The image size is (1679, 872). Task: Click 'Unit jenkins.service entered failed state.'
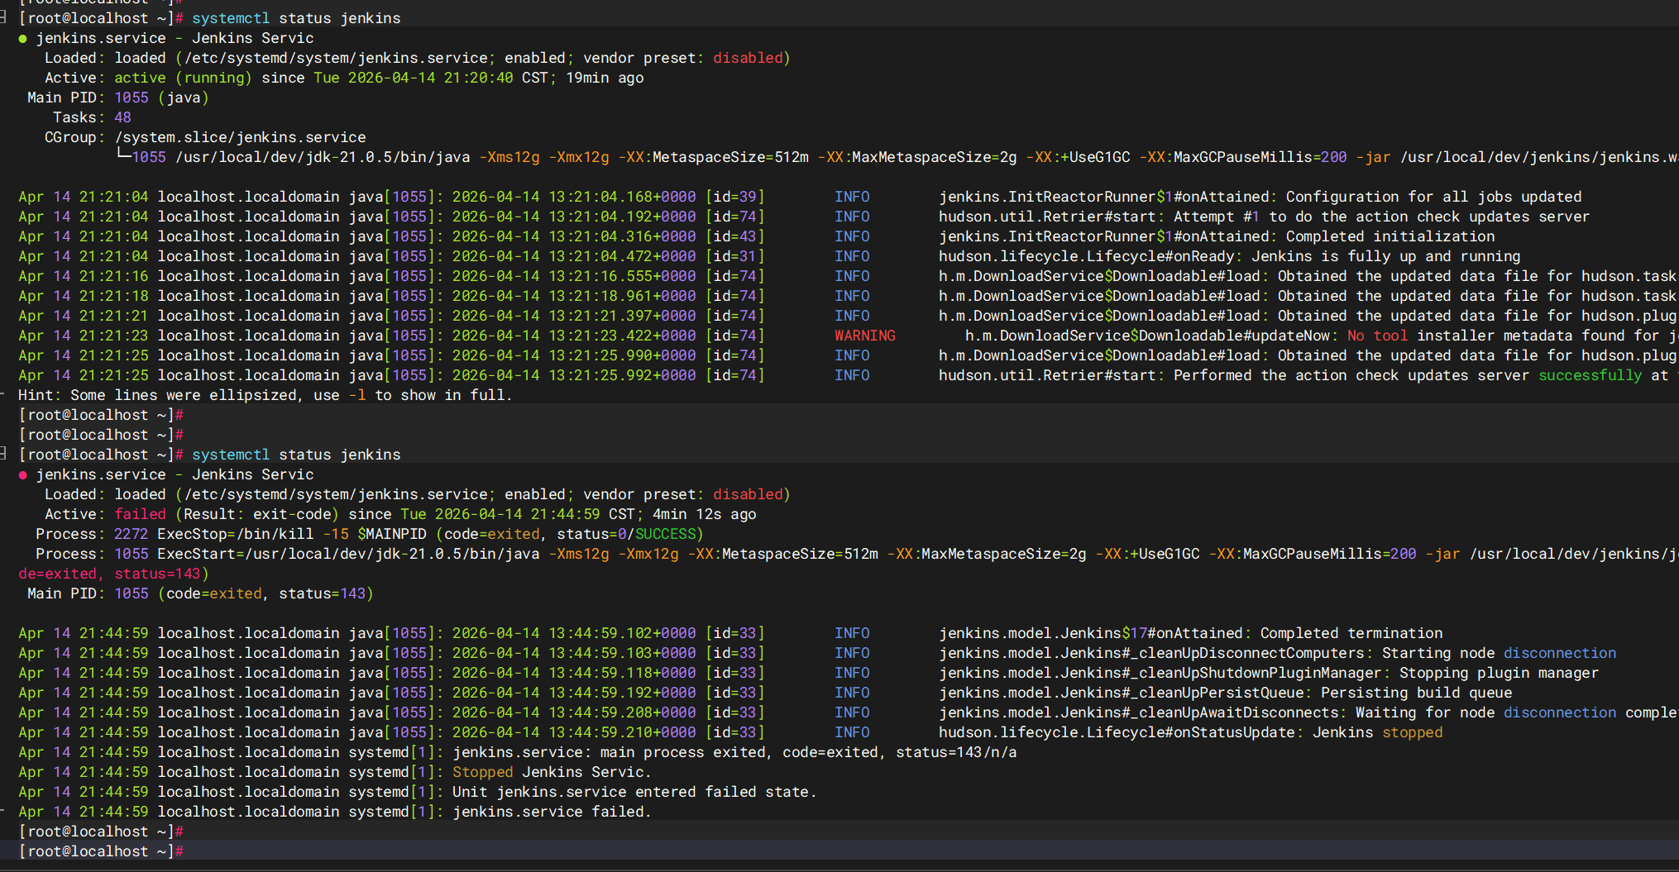(634, 792)
